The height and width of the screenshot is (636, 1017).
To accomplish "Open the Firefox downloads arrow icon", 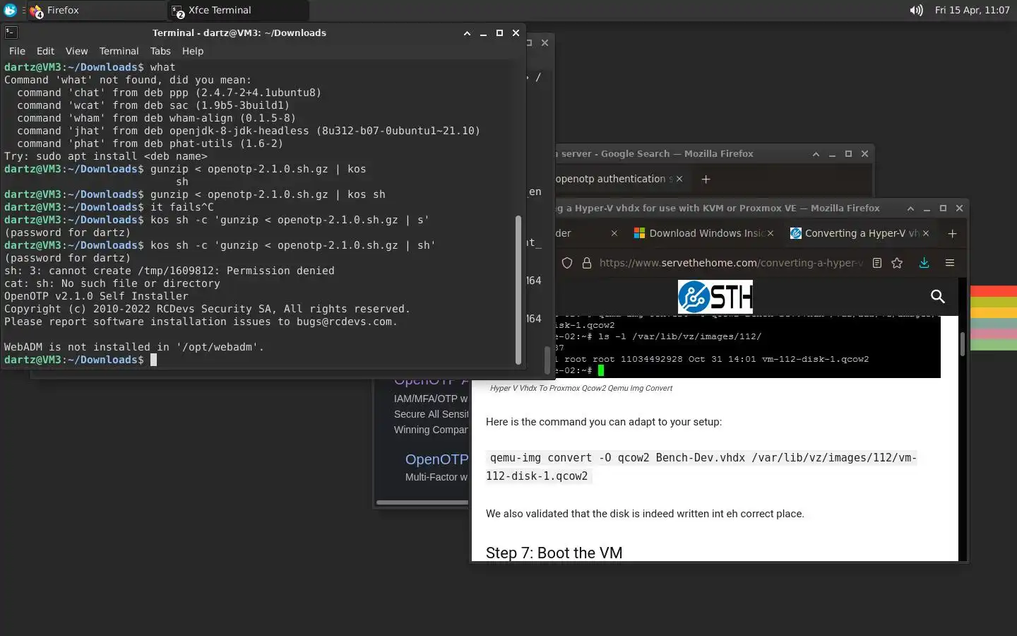I will (924, 263).
